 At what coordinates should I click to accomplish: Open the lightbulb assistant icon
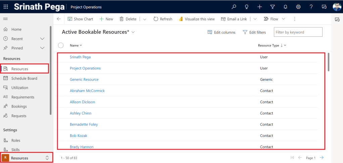click(247, 7)
